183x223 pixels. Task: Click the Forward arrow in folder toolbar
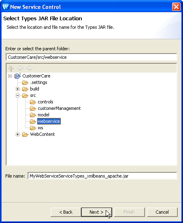(x=30, y=68)
